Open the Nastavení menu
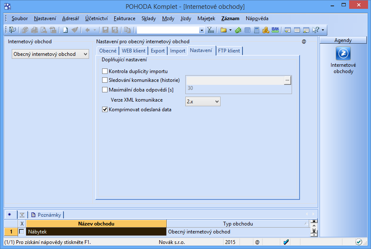 coord(45,18)
